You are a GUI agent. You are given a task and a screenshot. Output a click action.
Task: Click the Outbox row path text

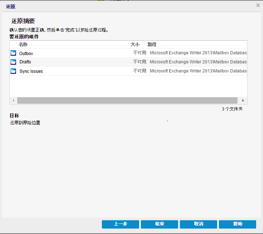pos(198,53)
